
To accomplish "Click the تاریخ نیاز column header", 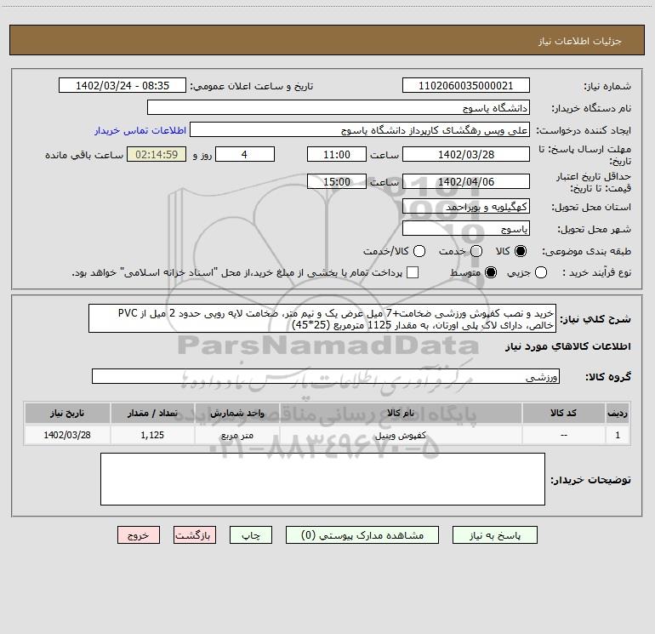I will coord(67,413).
